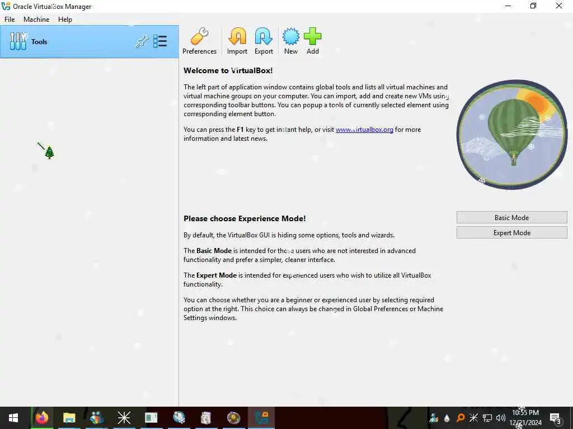
Task: Launch Firefox from the taskbar
Action: 41,418
